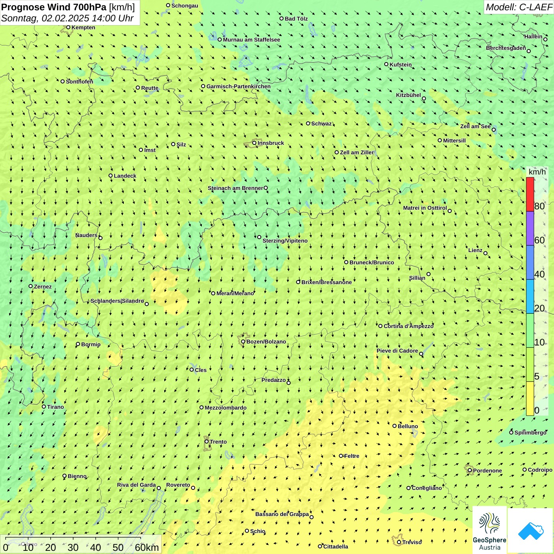The width and height of the screenshot is (554, 554).
Task: Click the Meran/Merano label
Action: click(x=235, y=293)
